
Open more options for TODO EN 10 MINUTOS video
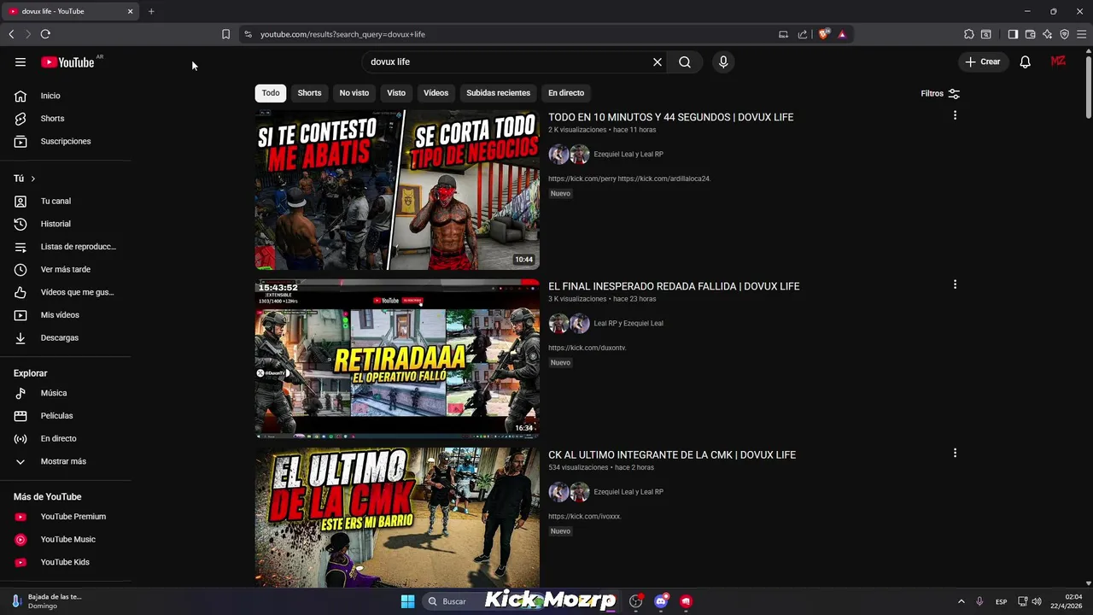[x=955, y=115]
